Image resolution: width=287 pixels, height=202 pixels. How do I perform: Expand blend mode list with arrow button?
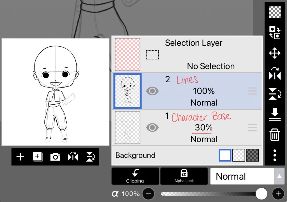tap(279, 176)
